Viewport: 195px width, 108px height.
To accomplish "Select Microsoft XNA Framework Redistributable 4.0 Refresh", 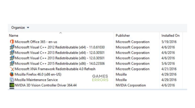I will pyautogui.click(x=55, y=69).
